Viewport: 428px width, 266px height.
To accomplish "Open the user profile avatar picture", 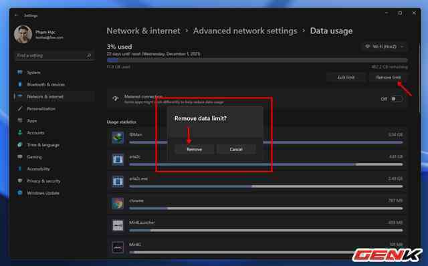I will point(23,34).
